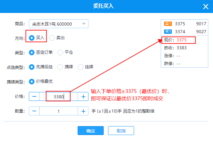Confirm order with 确定 button
The height and width of the screenshot is (141, 213).
pos(91,131)
